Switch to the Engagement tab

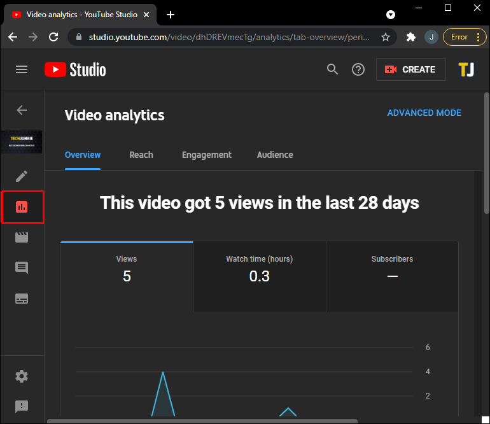pos(206,155)
